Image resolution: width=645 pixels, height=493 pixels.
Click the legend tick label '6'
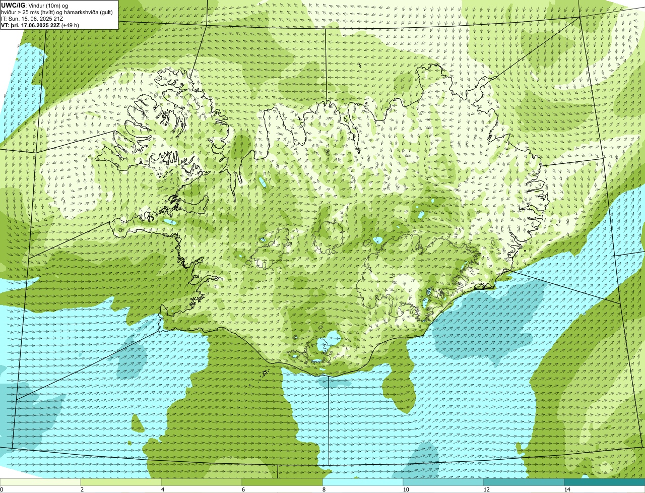(x=243, y=489)
